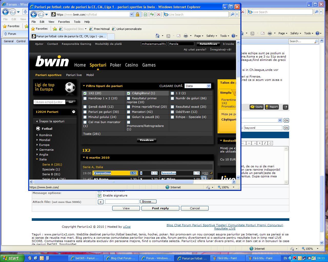328x262 pixels.
Task: Enable Handicap 1 x 2 (10) filter
Action: 85,98
